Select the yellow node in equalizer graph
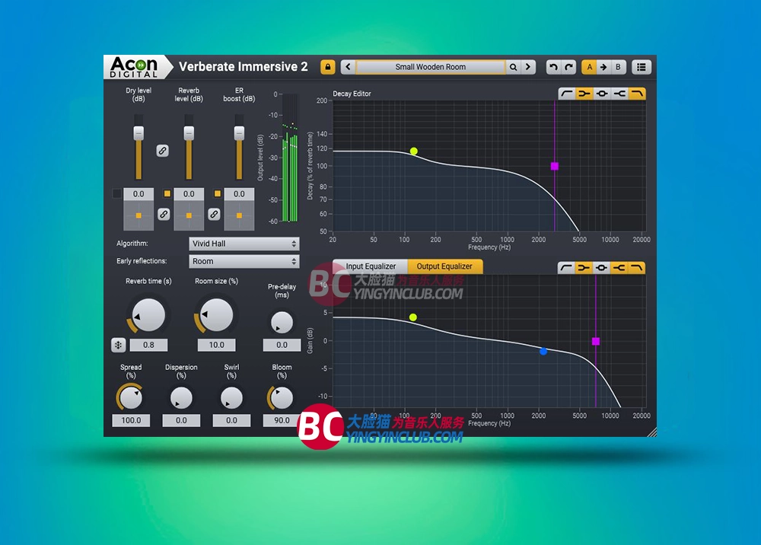 (413, 317)
